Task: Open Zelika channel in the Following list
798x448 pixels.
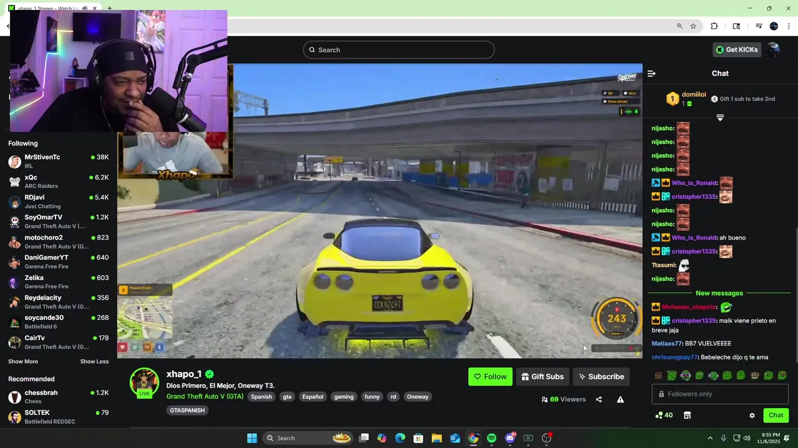Action: coord(59,282)
